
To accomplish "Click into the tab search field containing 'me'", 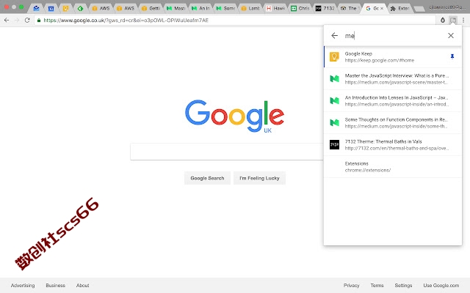I will coord(393,36).
